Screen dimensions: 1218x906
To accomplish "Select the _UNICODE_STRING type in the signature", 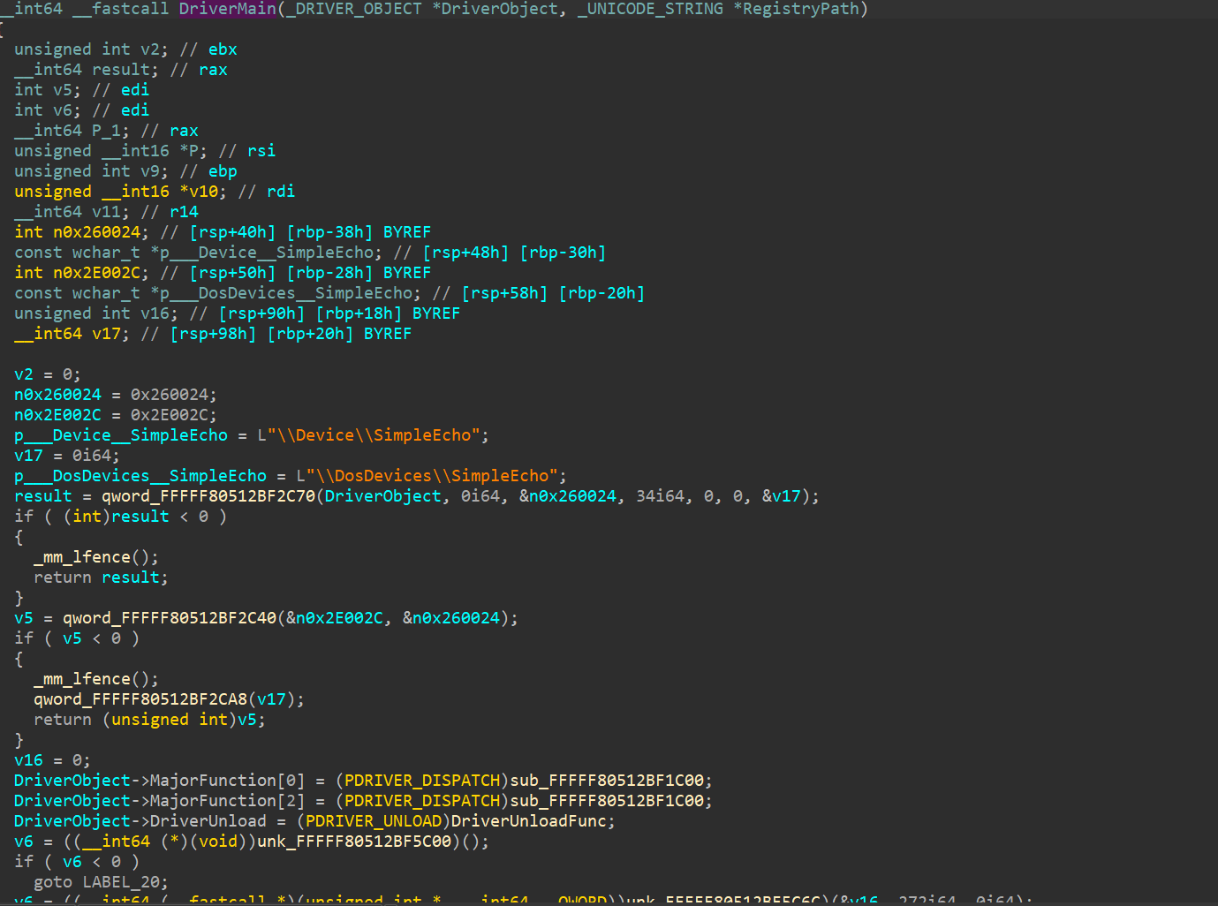I will 650,9.
